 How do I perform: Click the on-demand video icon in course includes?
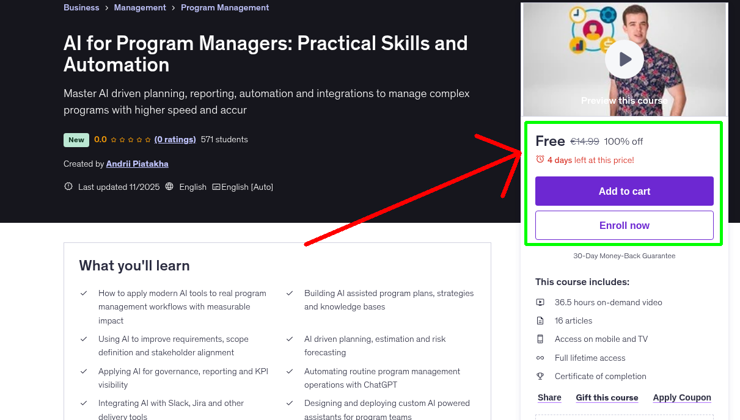[540, 302]
